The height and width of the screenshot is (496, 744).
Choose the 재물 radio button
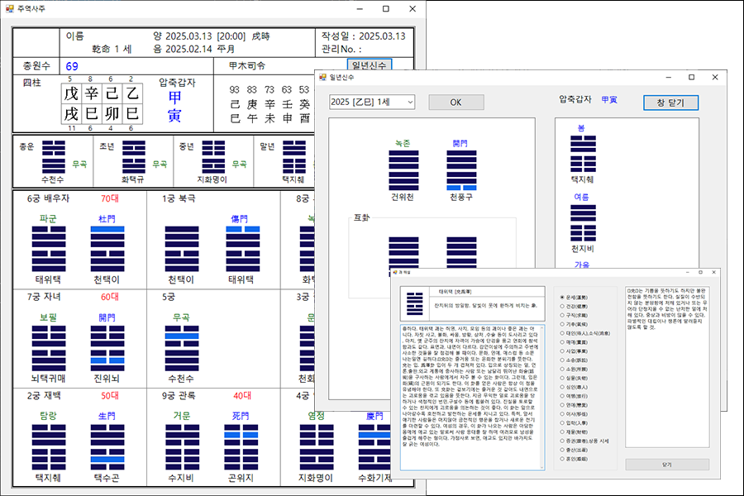[563, 431]
